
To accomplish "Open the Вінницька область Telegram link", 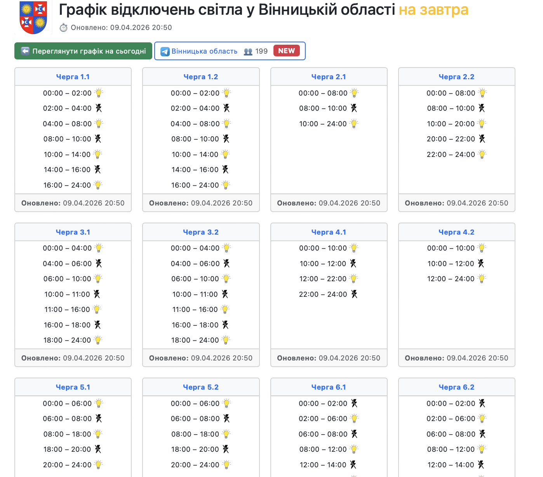I will point(204,51).
